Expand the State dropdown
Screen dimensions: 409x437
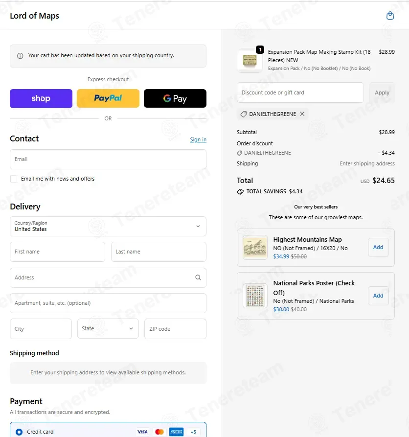108,328
